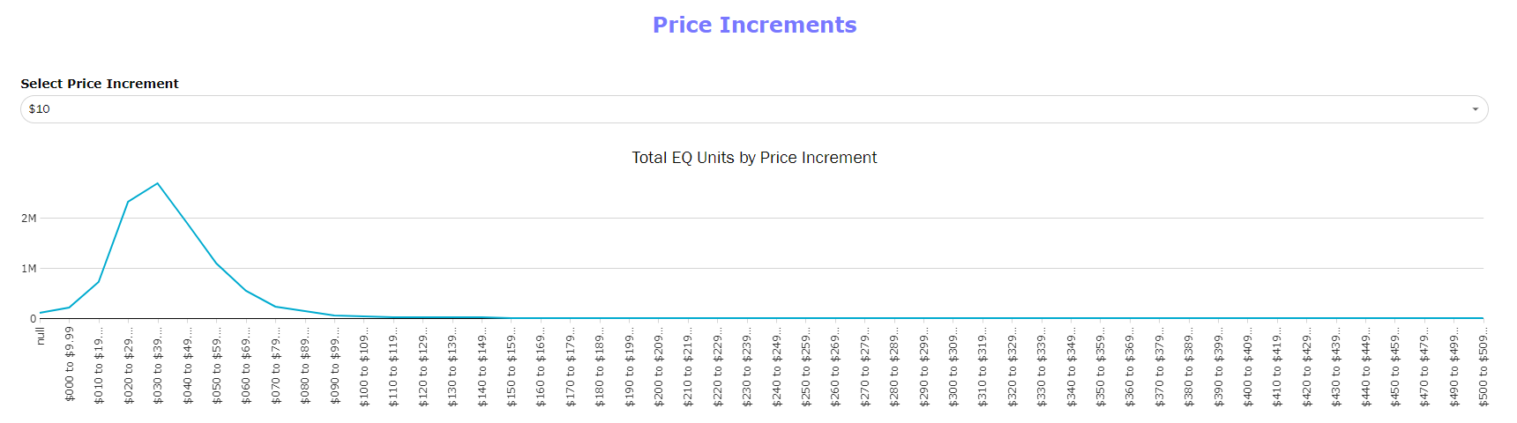
Task: Click the $200 to $209 axis label
Action: point(659,365)
